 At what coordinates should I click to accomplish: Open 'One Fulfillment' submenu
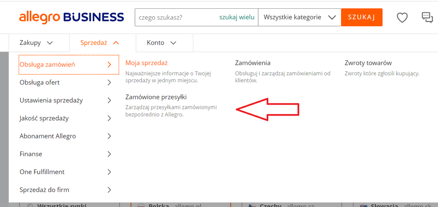tap(65, 172)
